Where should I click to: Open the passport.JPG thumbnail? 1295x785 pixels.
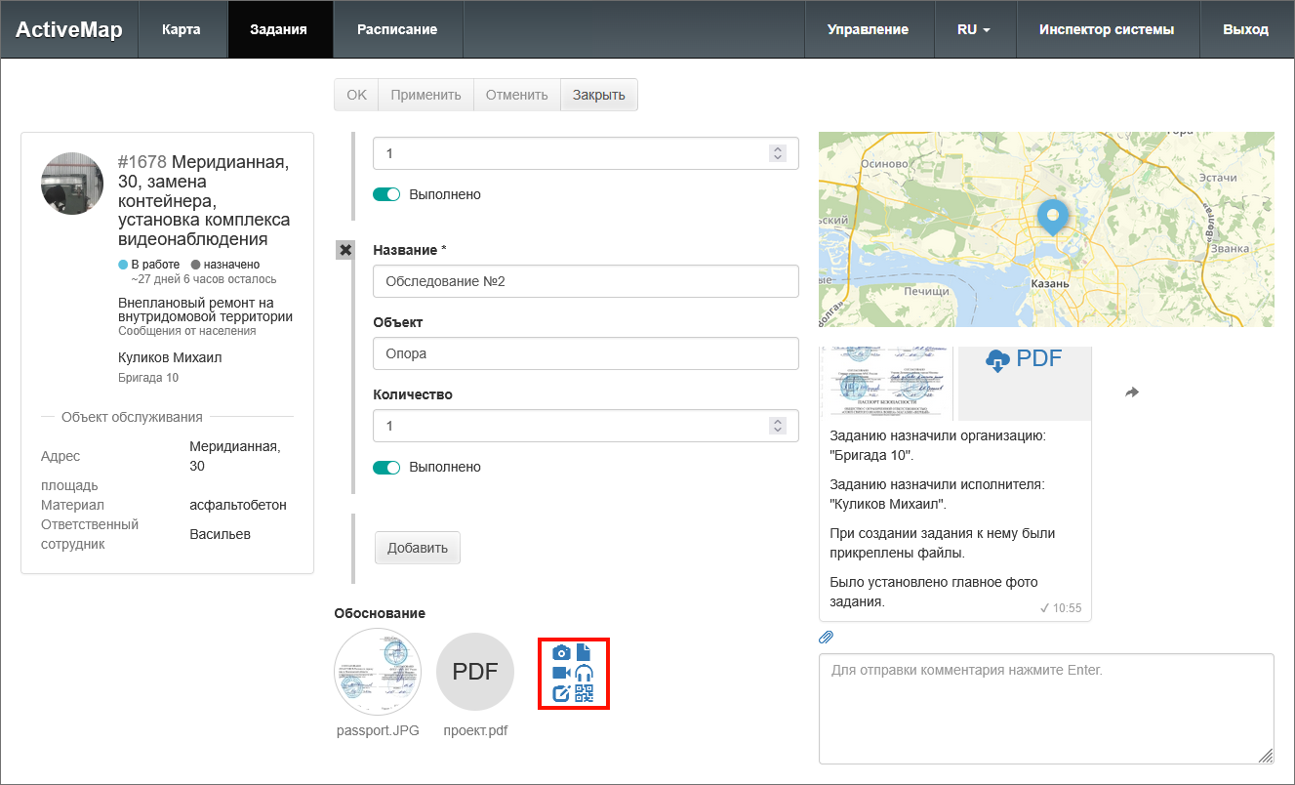pos(378,672)
